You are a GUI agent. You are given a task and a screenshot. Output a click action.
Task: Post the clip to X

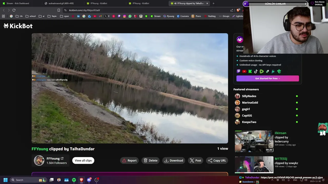coord(196,160)
